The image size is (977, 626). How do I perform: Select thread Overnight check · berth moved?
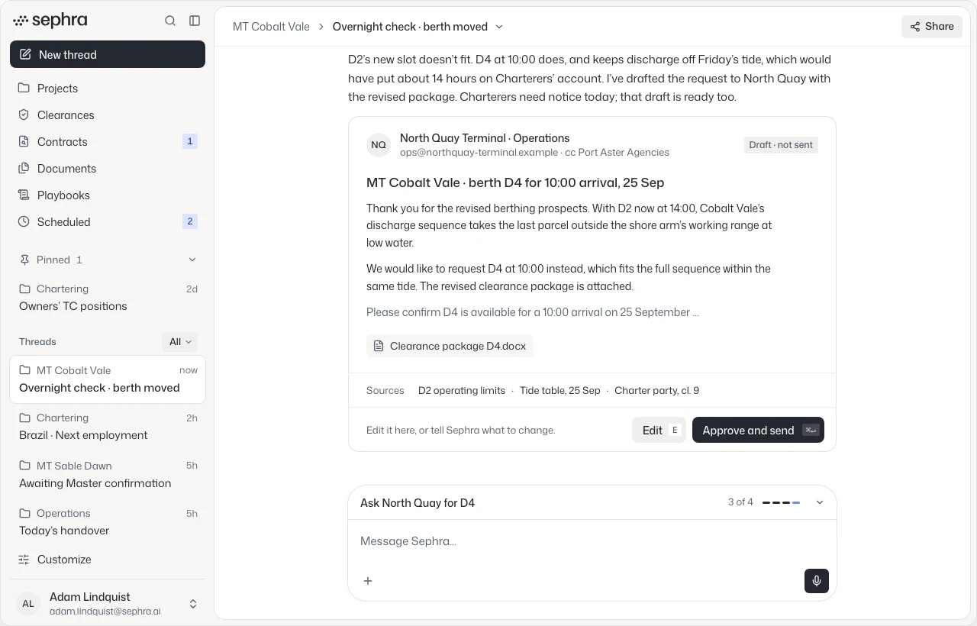pyautogui.click(x=108, y=379)
